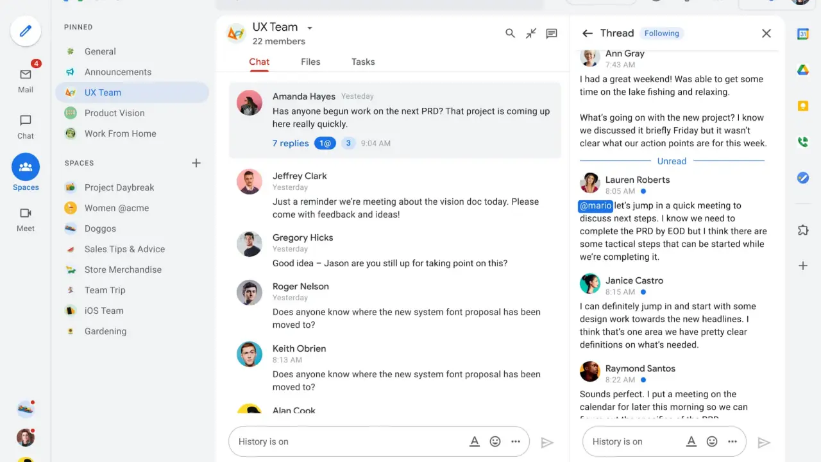The width and height of the screenshot is (821, 462).
Task: Go back using the Thread back arrow
Action: point(587,33)
